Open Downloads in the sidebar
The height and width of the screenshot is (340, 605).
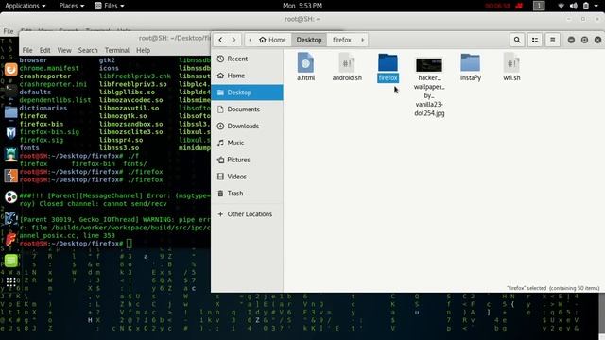tap(247, 126)
